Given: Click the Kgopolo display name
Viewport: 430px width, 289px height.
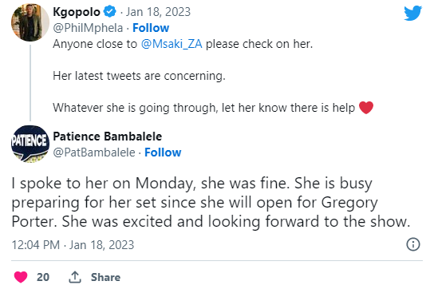Looking at the screenshot, I should [x=77, y=12].
